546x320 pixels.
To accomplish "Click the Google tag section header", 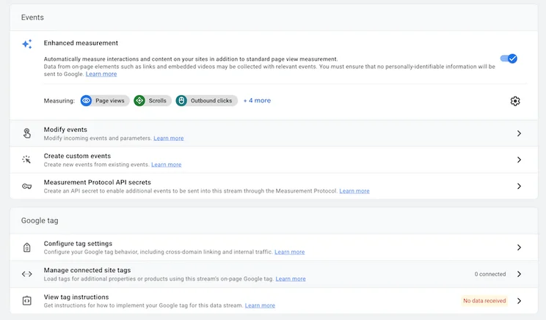I will pos(40,220).
